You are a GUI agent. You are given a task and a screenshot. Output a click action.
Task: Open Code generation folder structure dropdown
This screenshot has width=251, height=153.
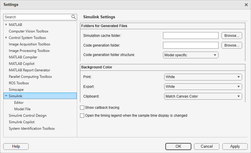[x=191, y=55]
